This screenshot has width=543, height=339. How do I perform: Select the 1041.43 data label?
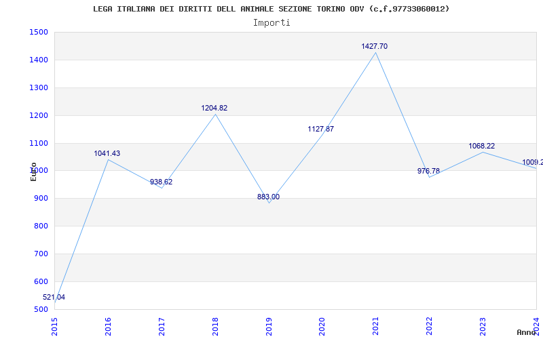click(x=107, y=154)
